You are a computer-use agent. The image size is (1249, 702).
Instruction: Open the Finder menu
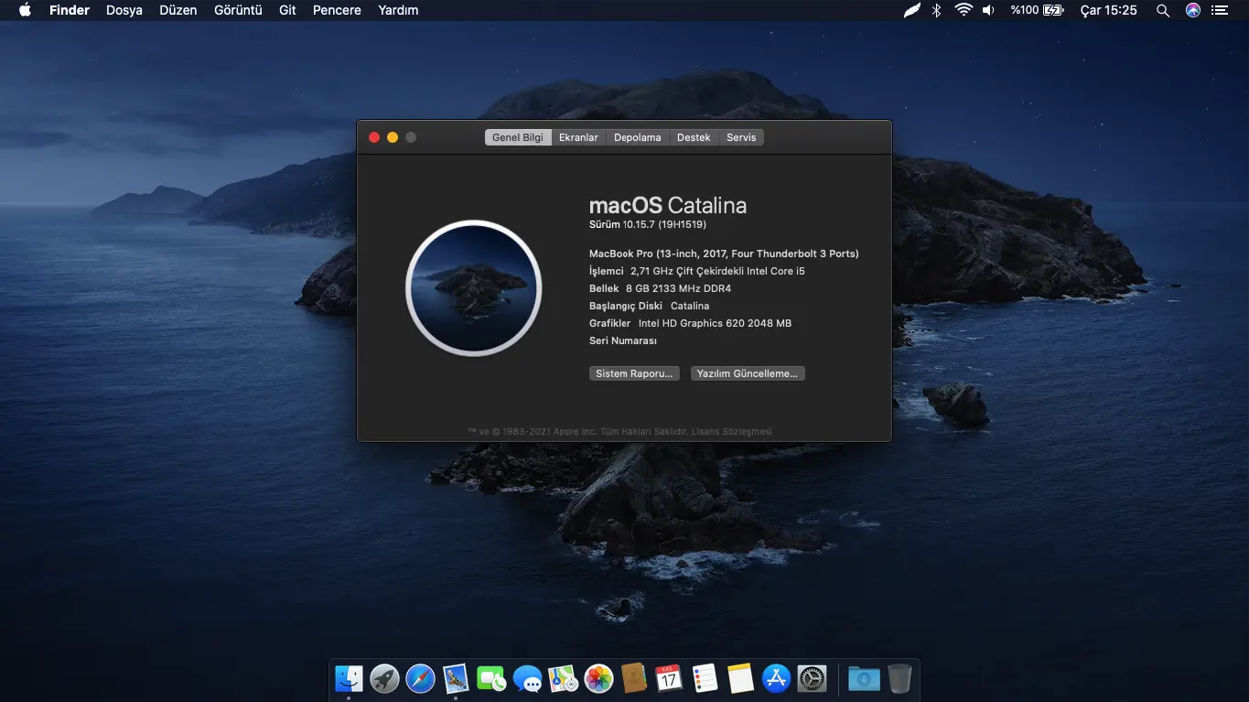click(70, 10)
